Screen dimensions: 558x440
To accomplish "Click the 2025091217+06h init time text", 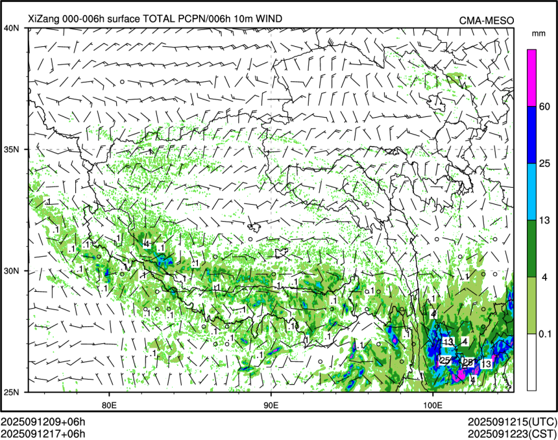I will [x=43, y=434].
